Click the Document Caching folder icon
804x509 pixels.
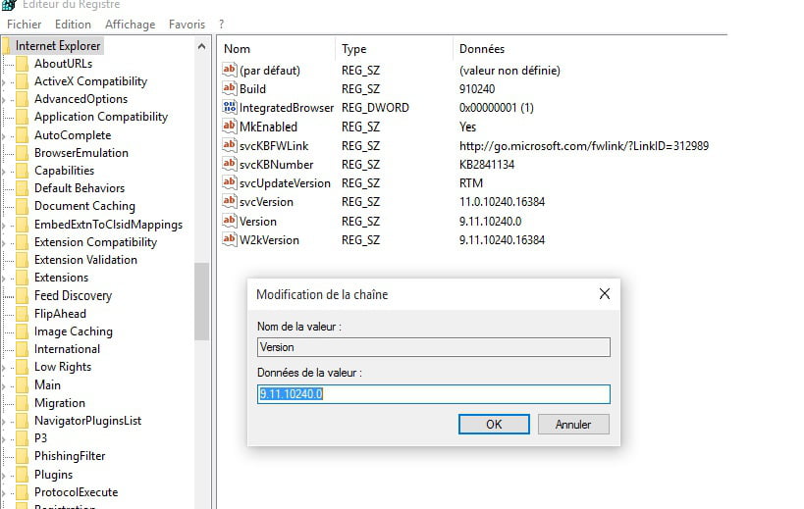(22, 206)
